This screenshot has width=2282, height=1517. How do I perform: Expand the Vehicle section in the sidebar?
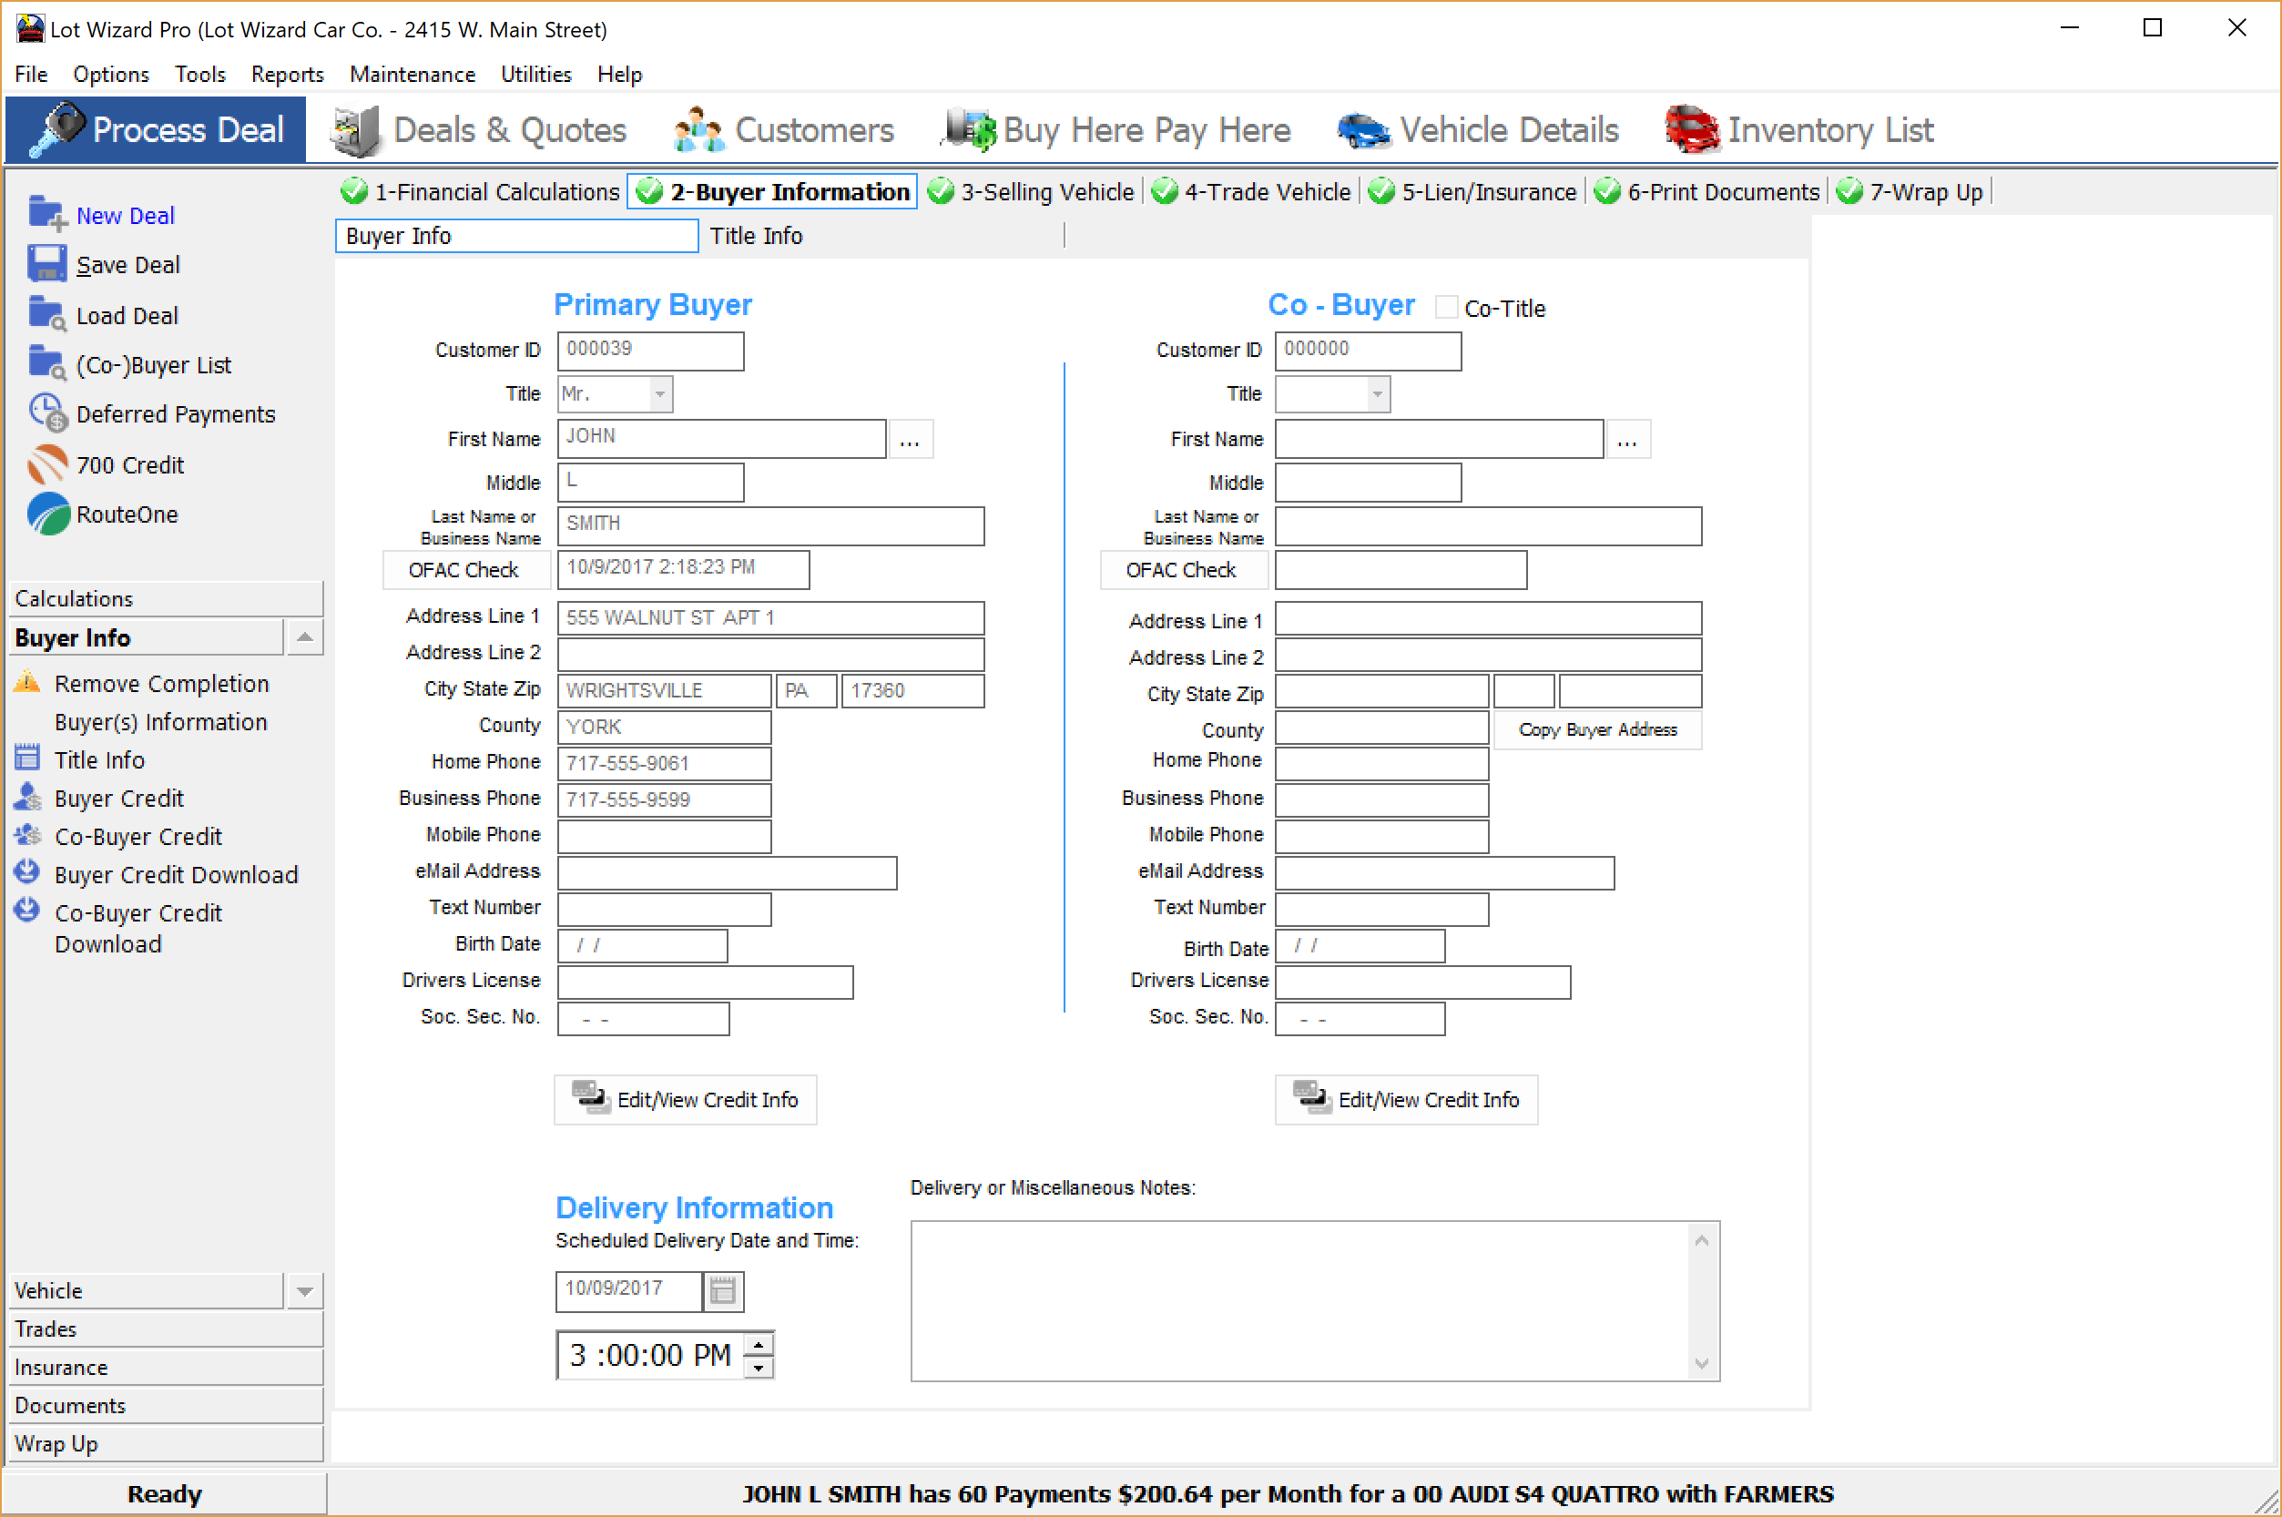click(x=305, y=1290)
